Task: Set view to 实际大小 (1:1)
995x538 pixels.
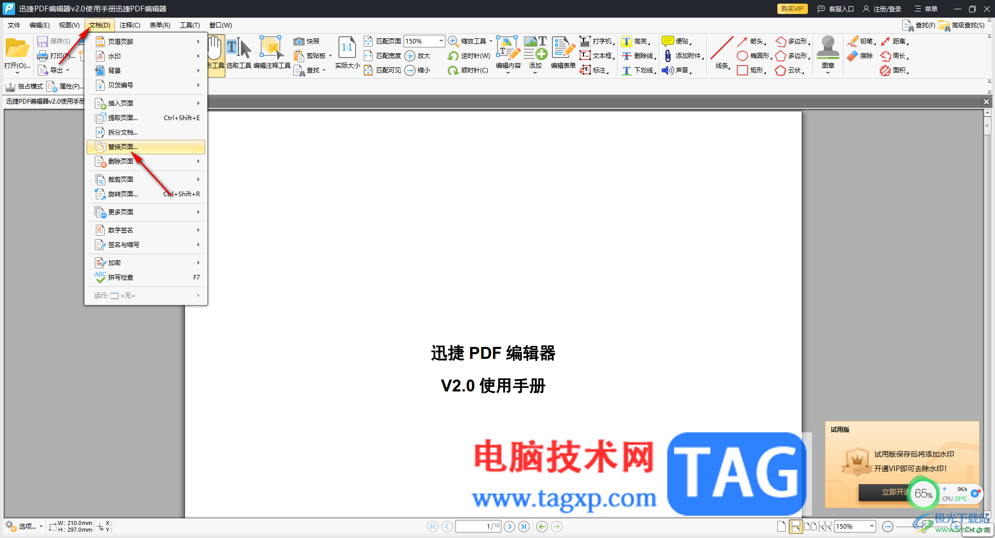Action: [347, 53]
